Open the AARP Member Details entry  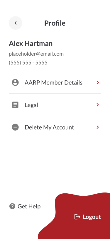pyautogui.click(x=55, y=82)
